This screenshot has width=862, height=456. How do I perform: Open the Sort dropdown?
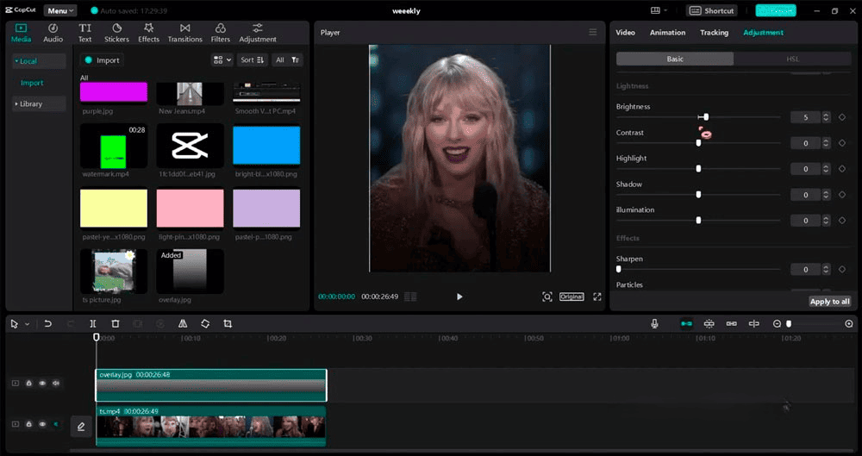tap(253, 60)
